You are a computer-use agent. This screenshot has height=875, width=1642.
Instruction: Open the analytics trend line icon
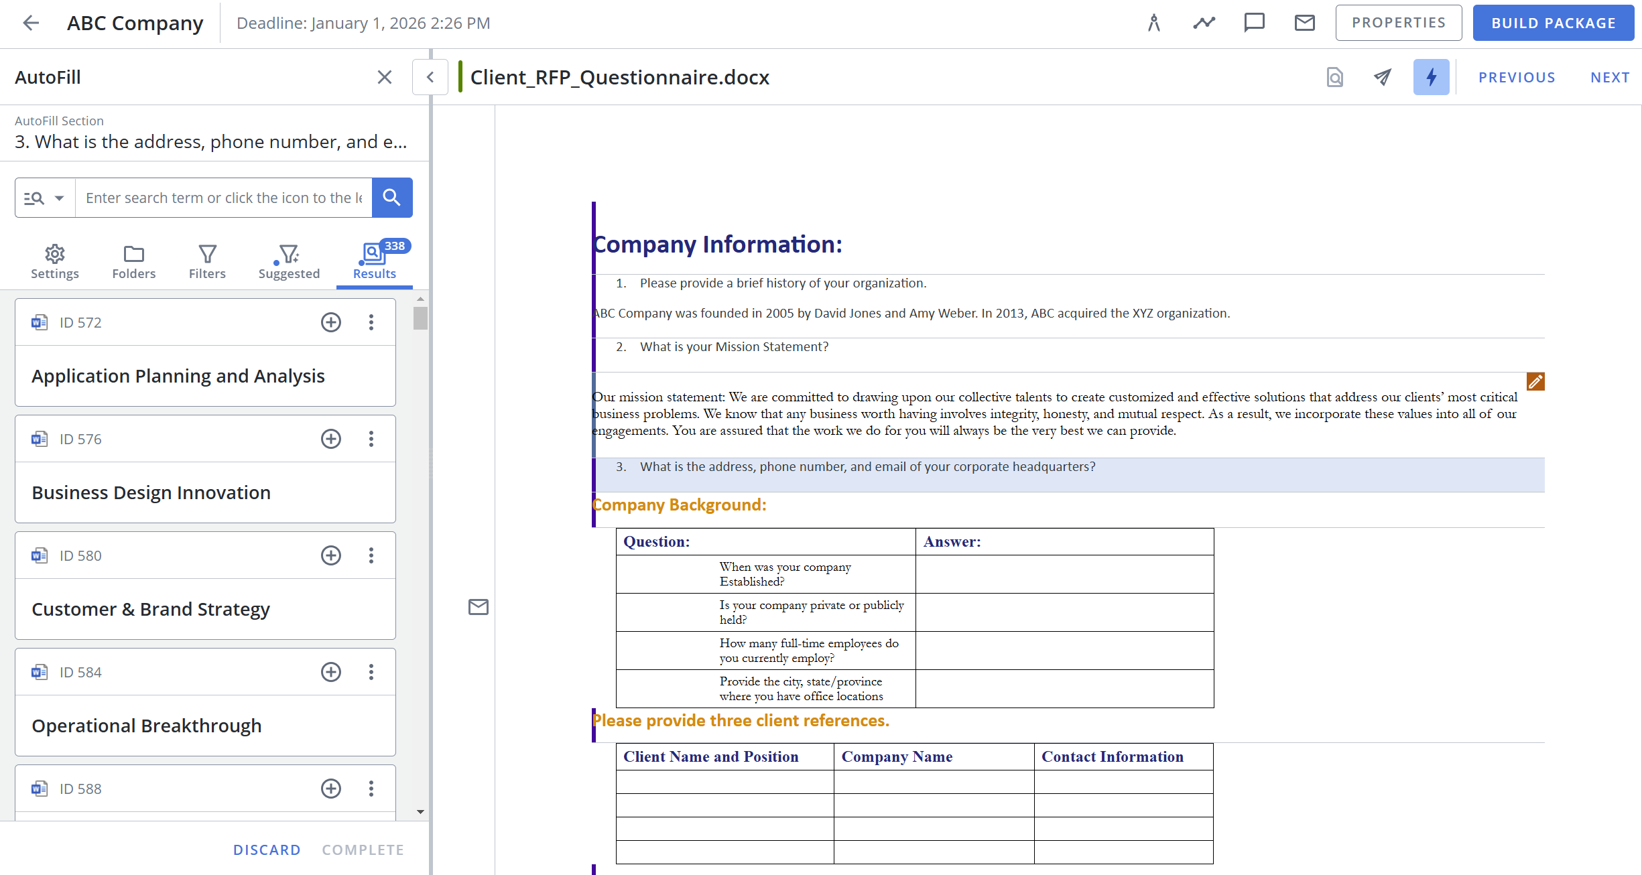click(x=1204, y=23)
